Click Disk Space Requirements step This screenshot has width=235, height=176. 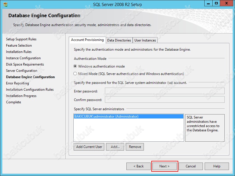tap(25, 64)
